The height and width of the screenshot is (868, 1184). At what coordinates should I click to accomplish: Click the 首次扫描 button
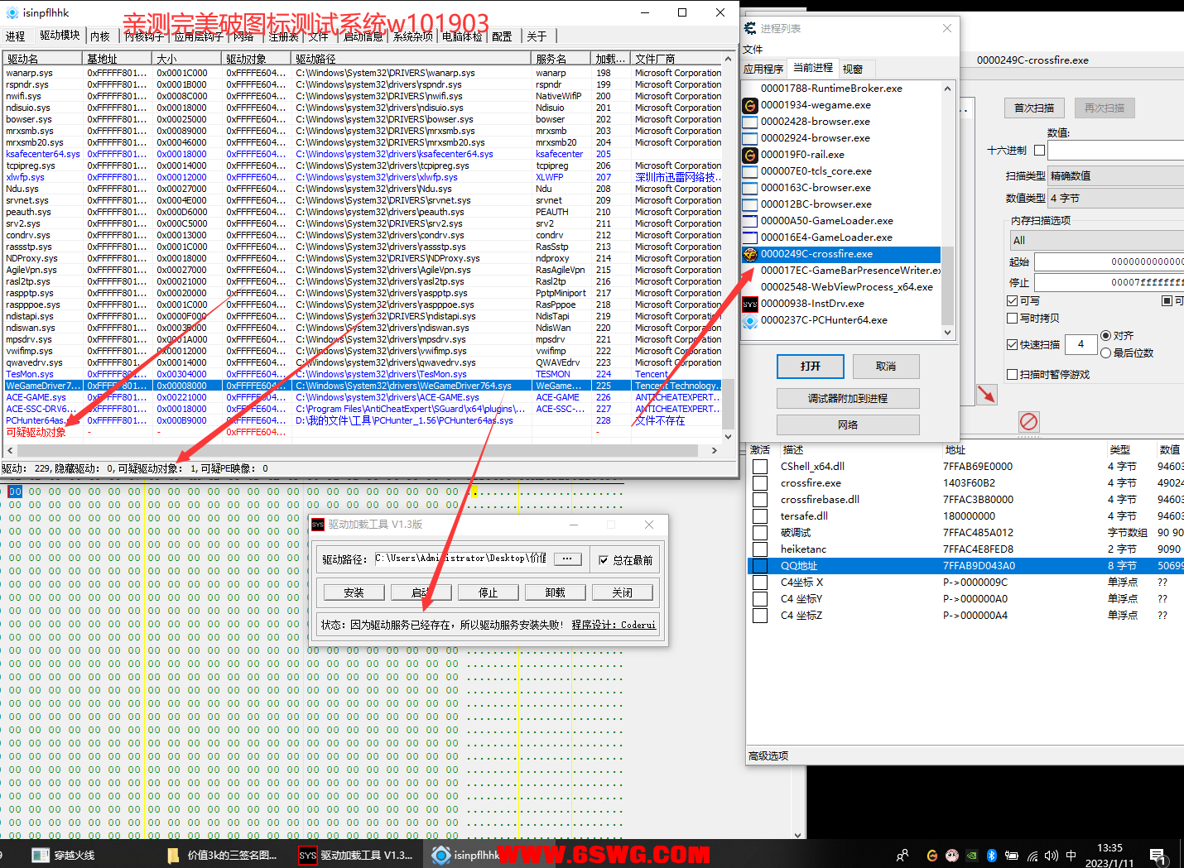click(1034, 108)
